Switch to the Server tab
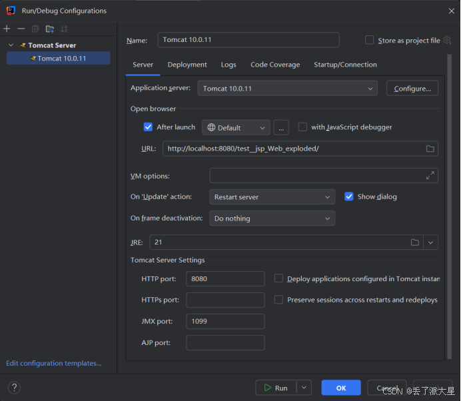Viewport: 461px width, 401px height. 143,65
